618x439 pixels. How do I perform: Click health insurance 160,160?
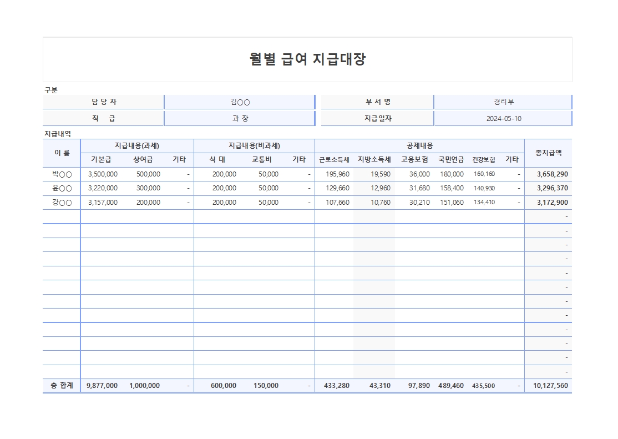(x=484, y=174)
